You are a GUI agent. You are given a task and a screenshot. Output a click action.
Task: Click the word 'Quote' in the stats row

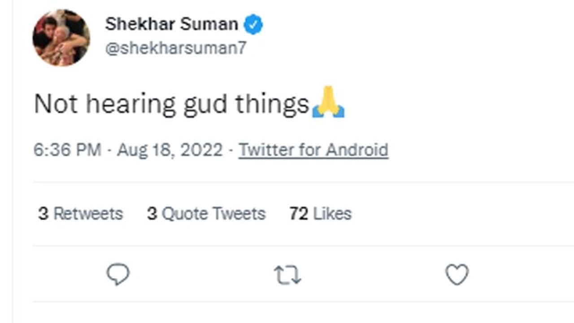[185, 214]
